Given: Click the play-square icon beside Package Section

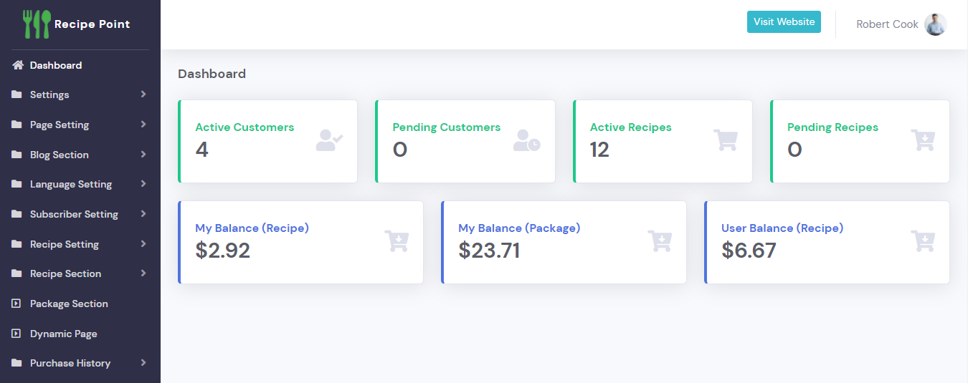Looking at the screenshot, I should 16,304.
